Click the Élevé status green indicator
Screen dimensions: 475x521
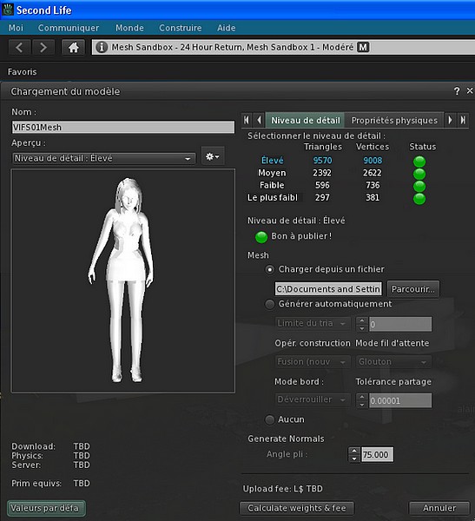(x=419, y=162)
